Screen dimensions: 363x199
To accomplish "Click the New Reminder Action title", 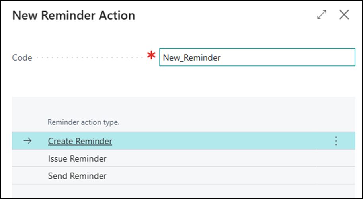I will [74, 16].
